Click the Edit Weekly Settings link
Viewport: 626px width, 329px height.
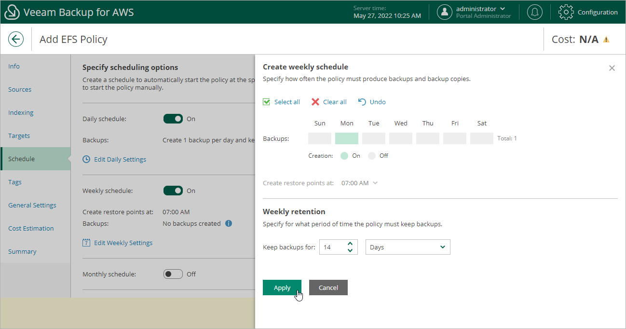point(123,243)
